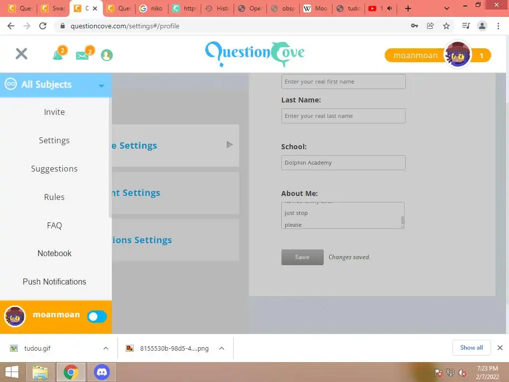Image resolution: width=509 pixels, height=382 pixels.
Task: Bookmark the page with the star icon
Action: 446,26
